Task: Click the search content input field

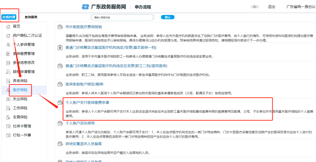Action: (x=122, y=18)
